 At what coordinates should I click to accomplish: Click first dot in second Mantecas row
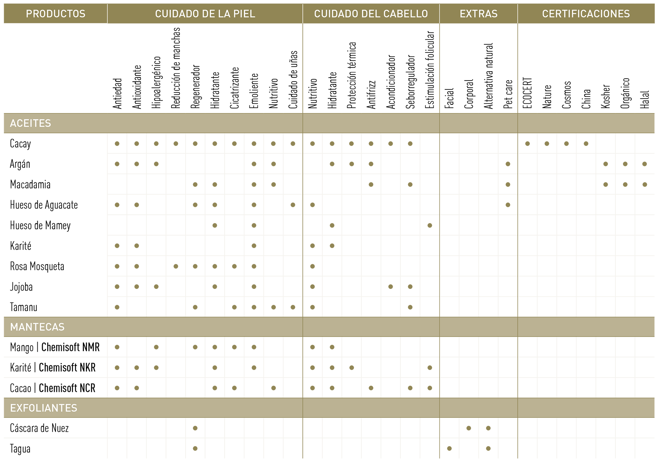click(x=117, y=367)
